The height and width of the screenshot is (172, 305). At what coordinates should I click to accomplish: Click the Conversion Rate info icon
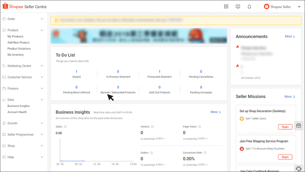(205, 153)
